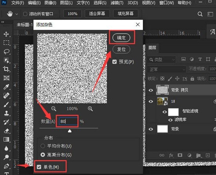Lock image pixels brush icon

(x=170, y=79)
